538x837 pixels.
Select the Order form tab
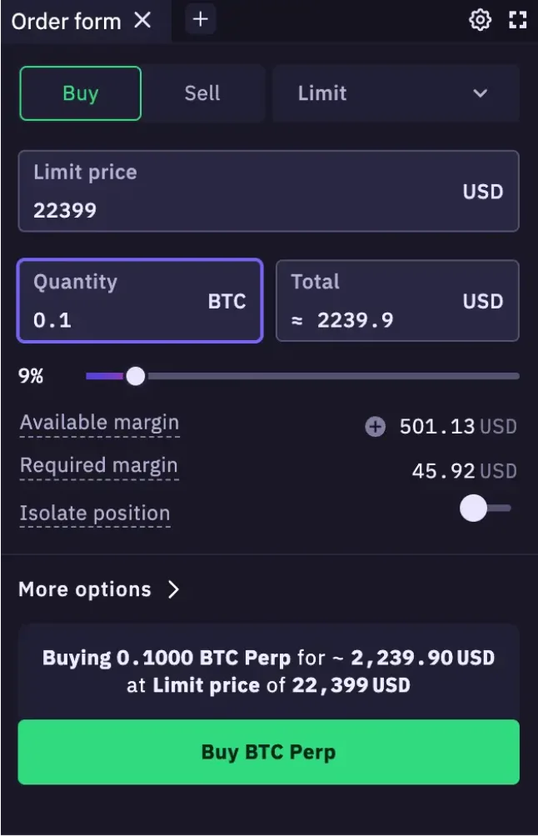[67, 21]
